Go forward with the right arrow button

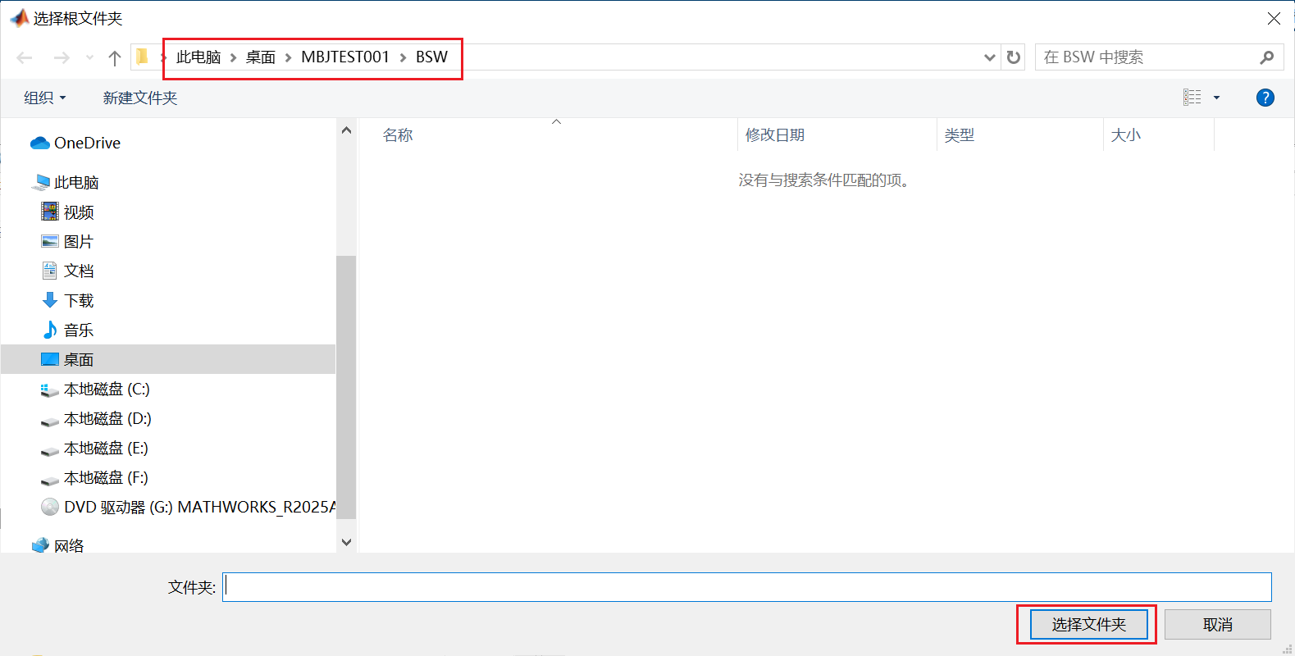tap(62, 57)
